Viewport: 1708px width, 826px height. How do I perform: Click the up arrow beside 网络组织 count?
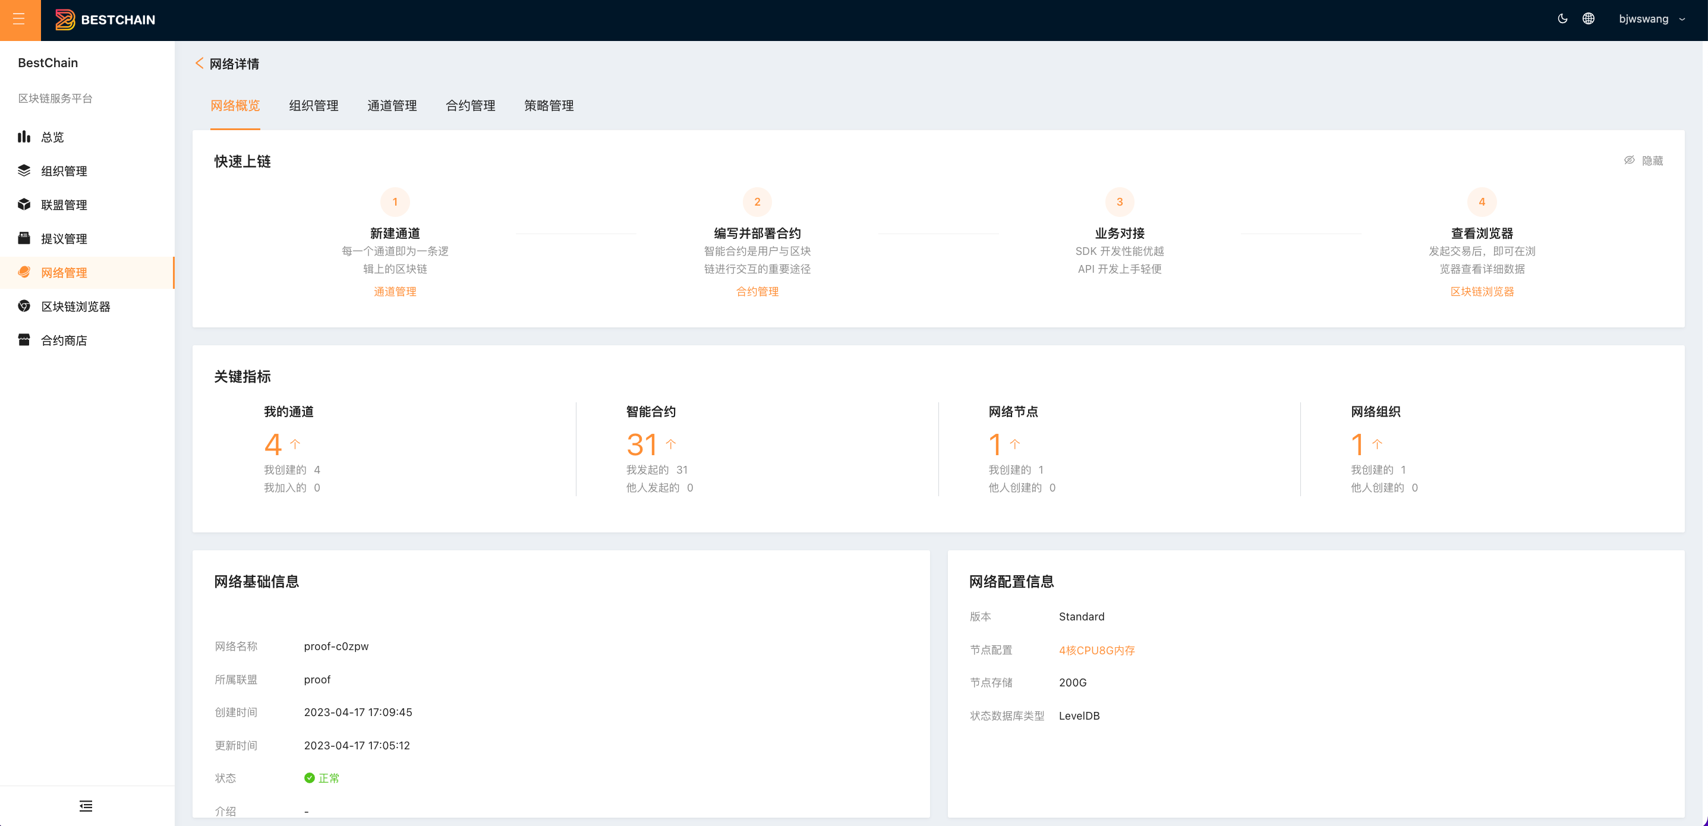1377,443
